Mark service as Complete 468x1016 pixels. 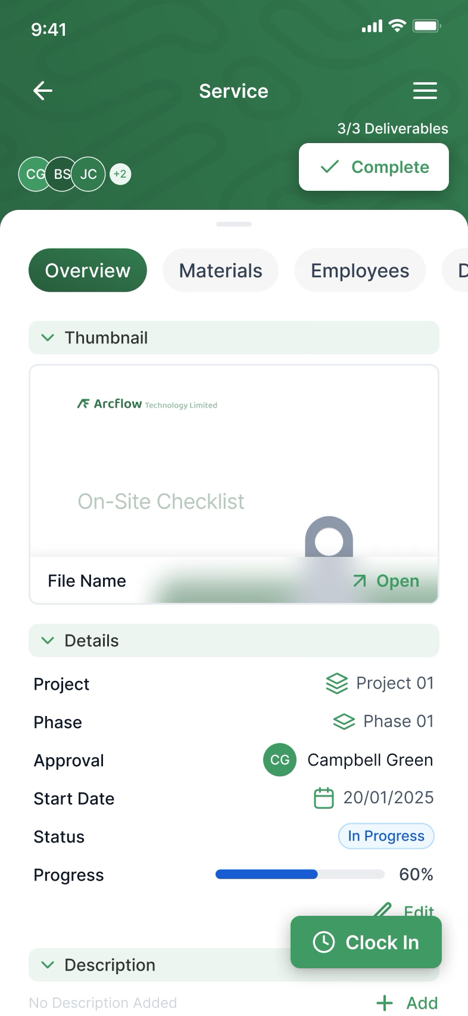(374, 167)
